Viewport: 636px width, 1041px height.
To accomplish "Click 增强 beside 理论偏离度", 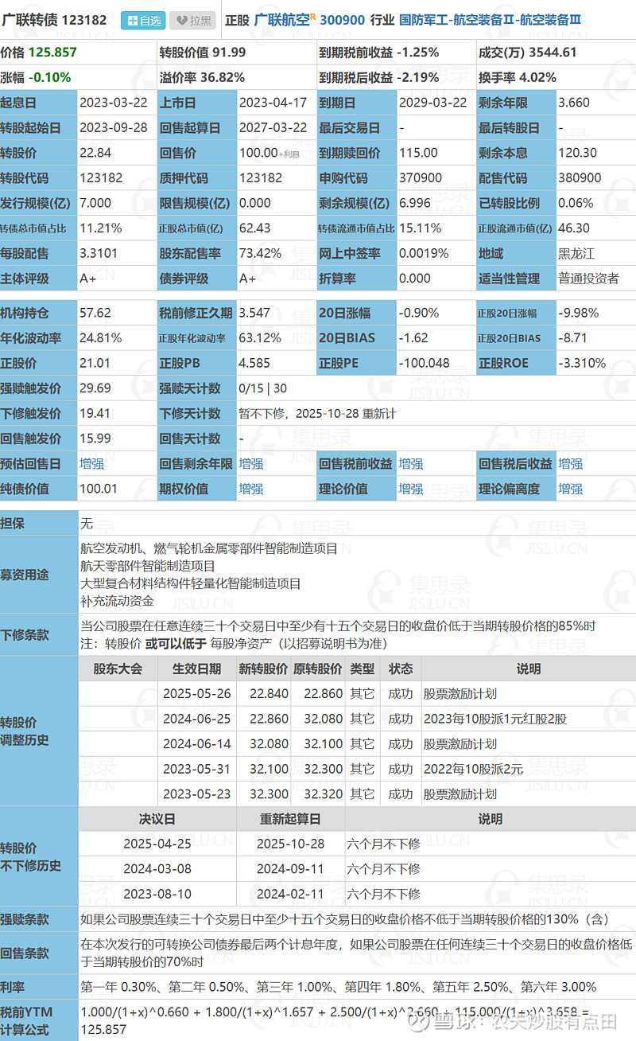I will pos(570,489).
